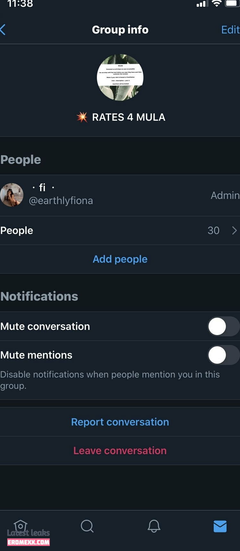This screenshot has height=551, width=240.
Task: Tap the RATES 4 MULA group name
Action: [x=129, y=117]
